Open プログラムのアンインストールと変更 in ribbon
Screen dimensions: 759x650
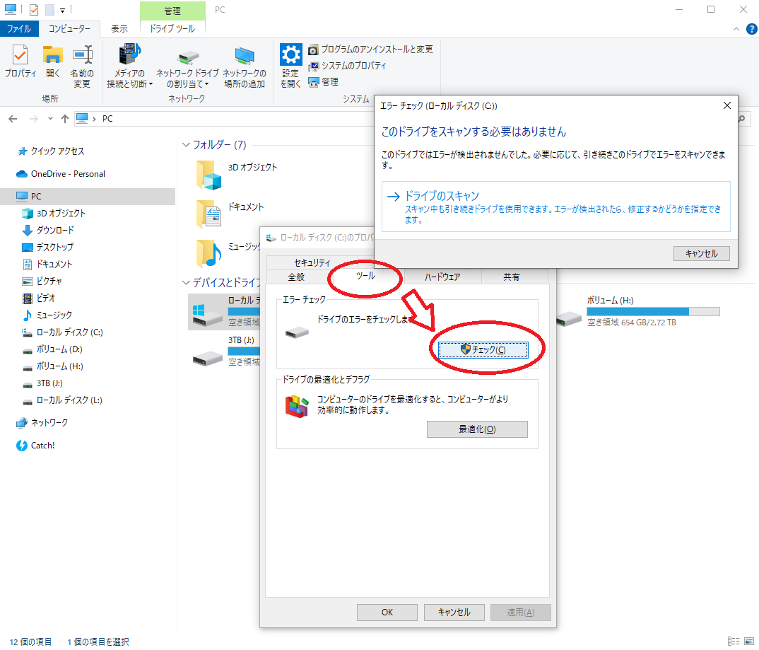[x=370, y=50]
